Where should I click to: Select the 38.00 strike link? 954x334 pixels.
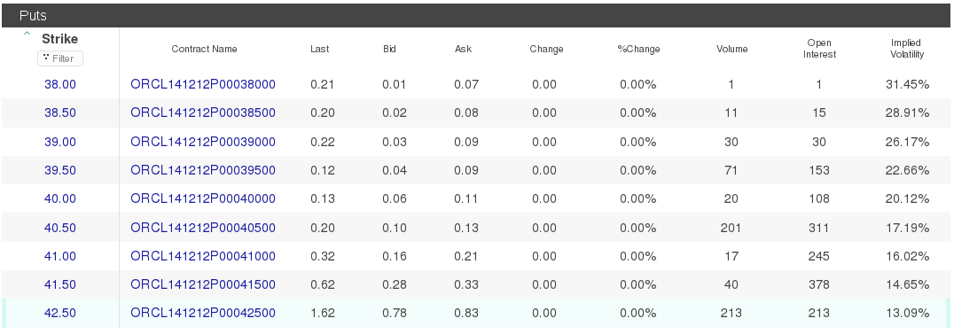pyautogui.click(x=60, y=84)
